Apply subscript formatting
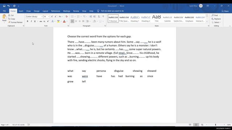This screenshot has width=232, height=130. (x=44, y=21)
